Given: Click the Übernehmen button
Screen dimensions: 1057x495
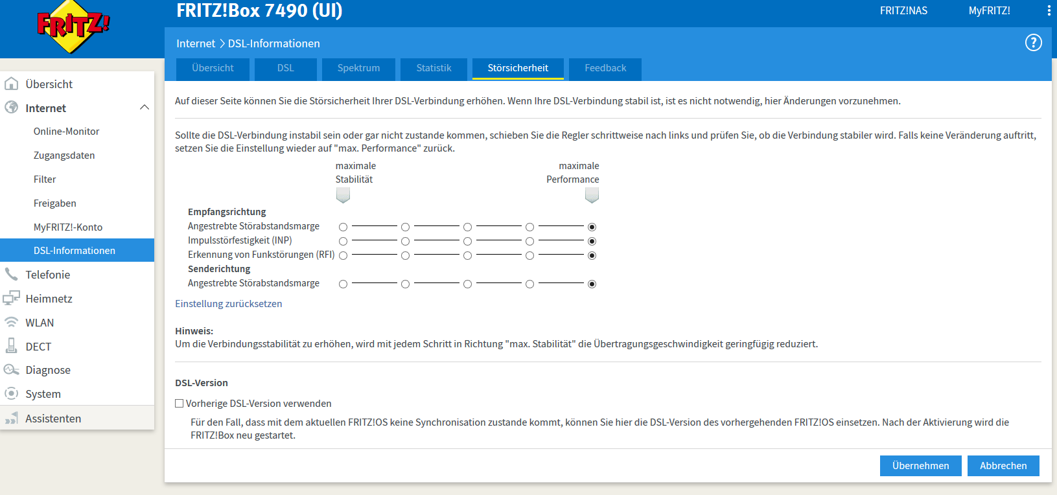Looking at the screenshot, I should coord(920,466).
